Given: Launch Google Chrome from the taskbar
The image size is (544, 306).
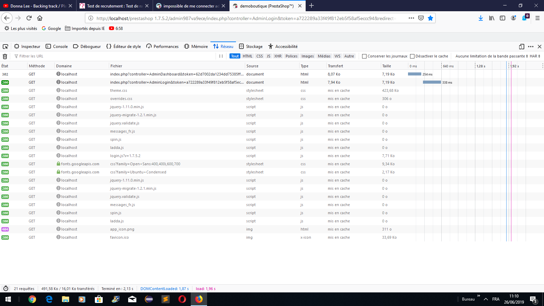Looking at the screenshot, I should click(x=32, y=299).
